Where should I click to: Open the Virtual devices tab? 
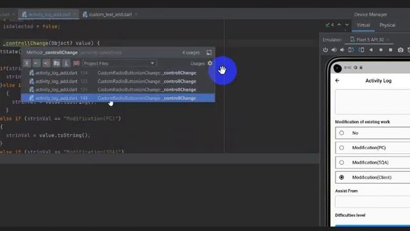pos(363,25)
